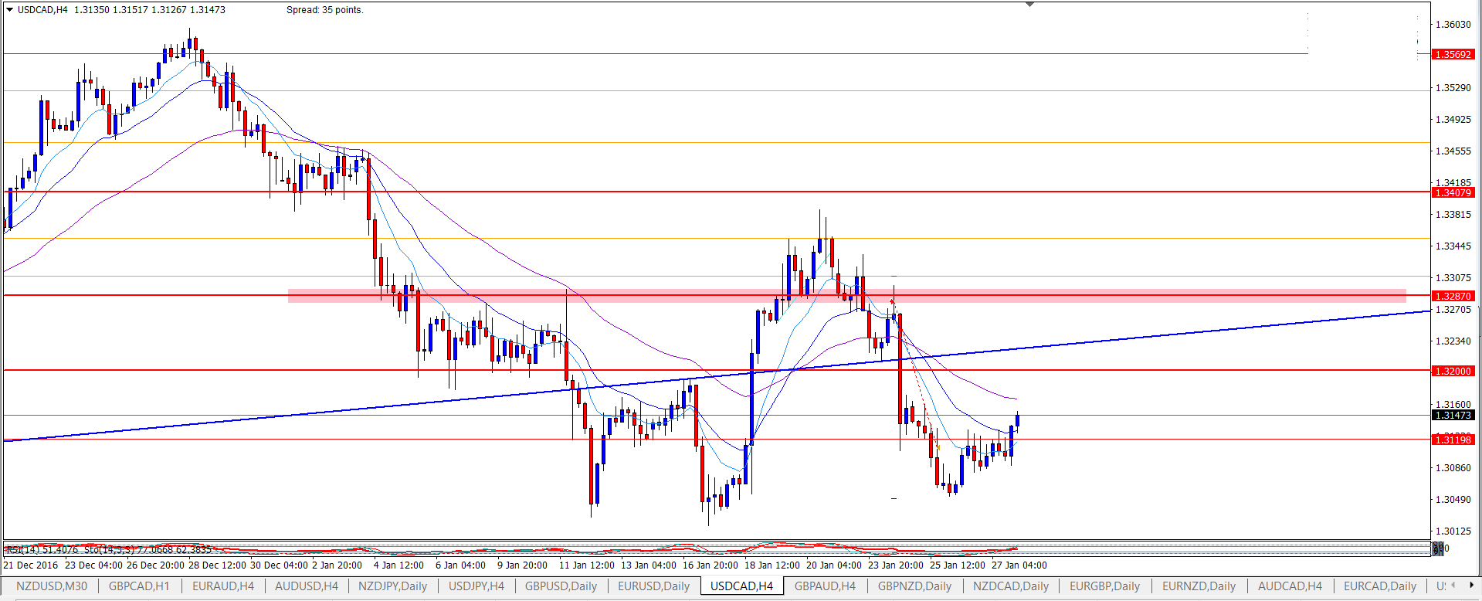Click the 11 Jan 12:00 time label
Viewport: 1482px width, 601px height.
[587, 565]
